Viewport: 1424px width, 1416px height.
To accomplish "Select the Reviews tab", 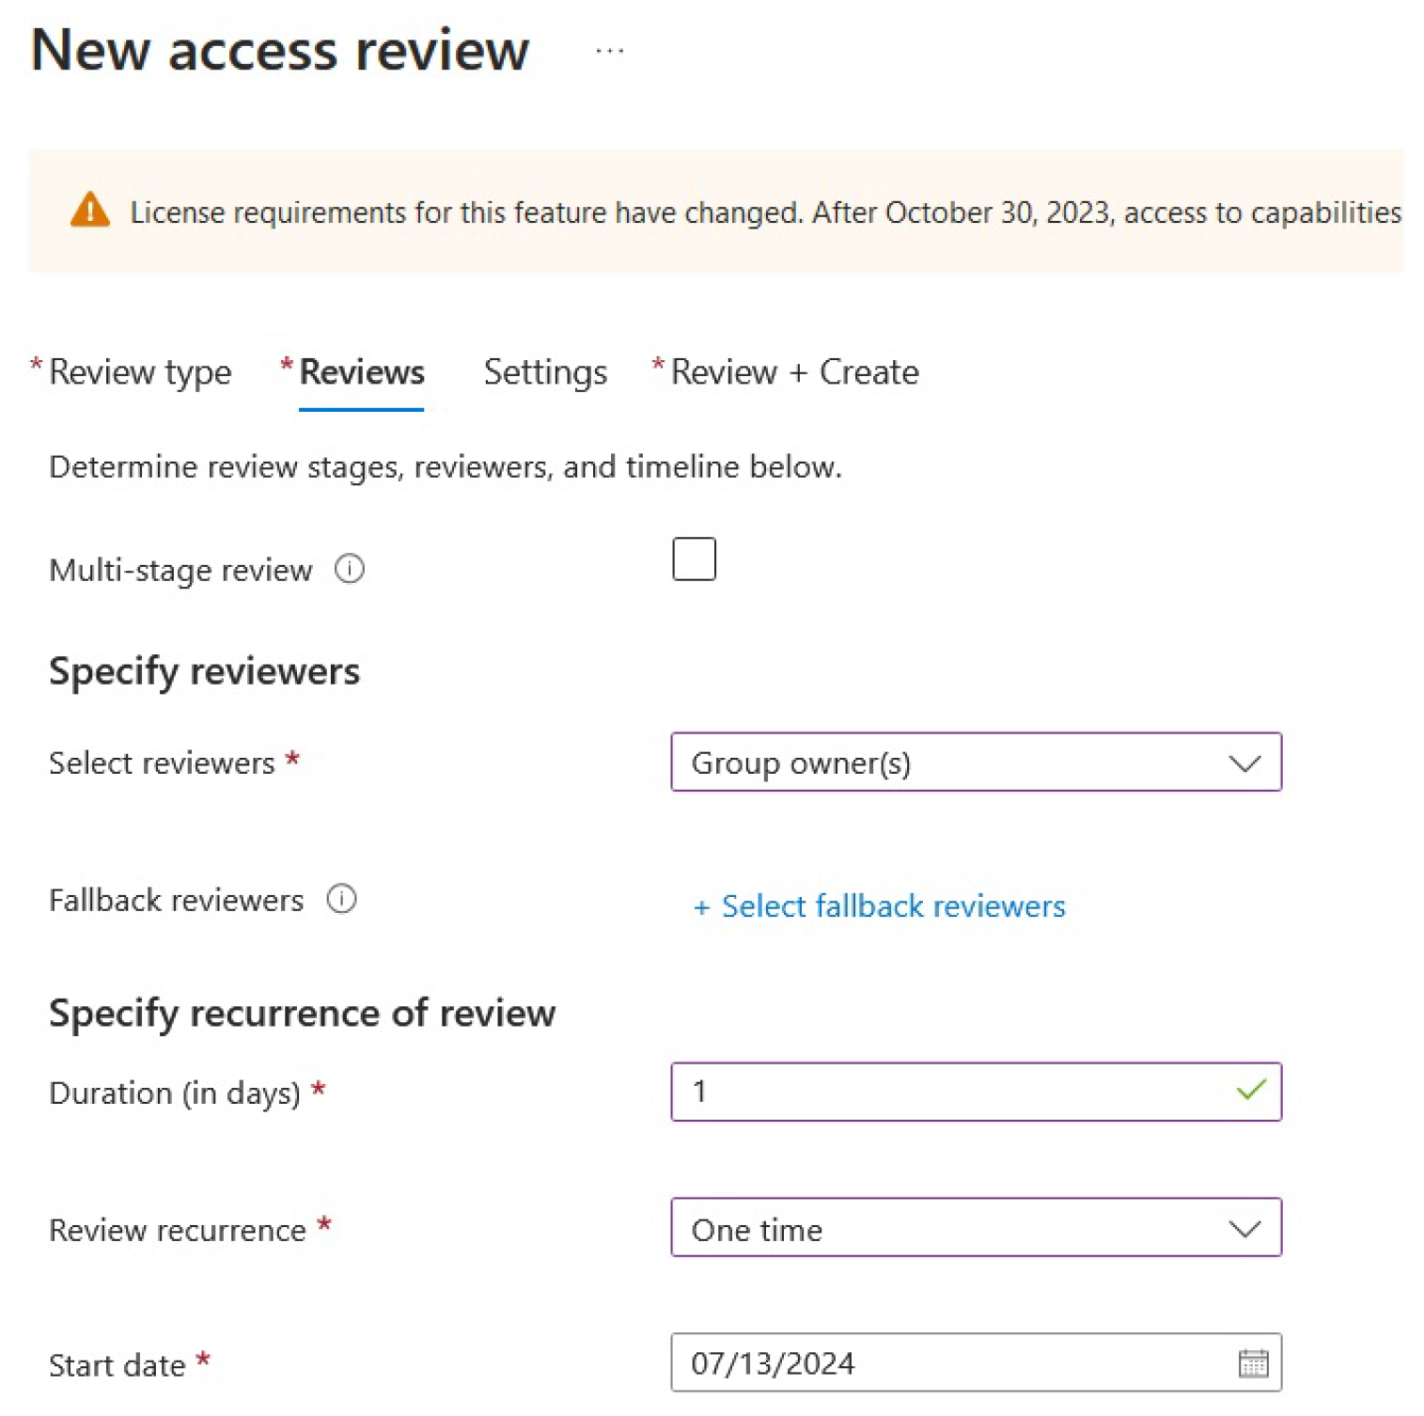I will [362, 372].
